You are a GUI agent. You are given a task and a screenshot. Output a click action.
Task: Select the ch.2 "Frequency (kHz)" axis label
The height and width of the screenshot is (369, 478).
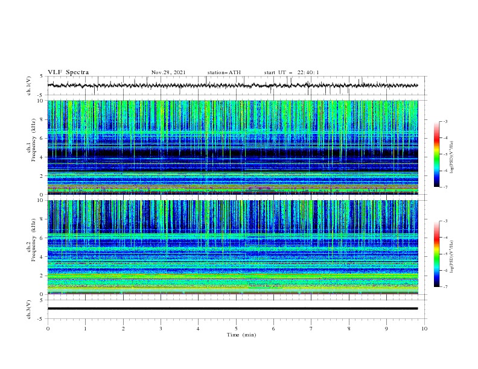34,240
